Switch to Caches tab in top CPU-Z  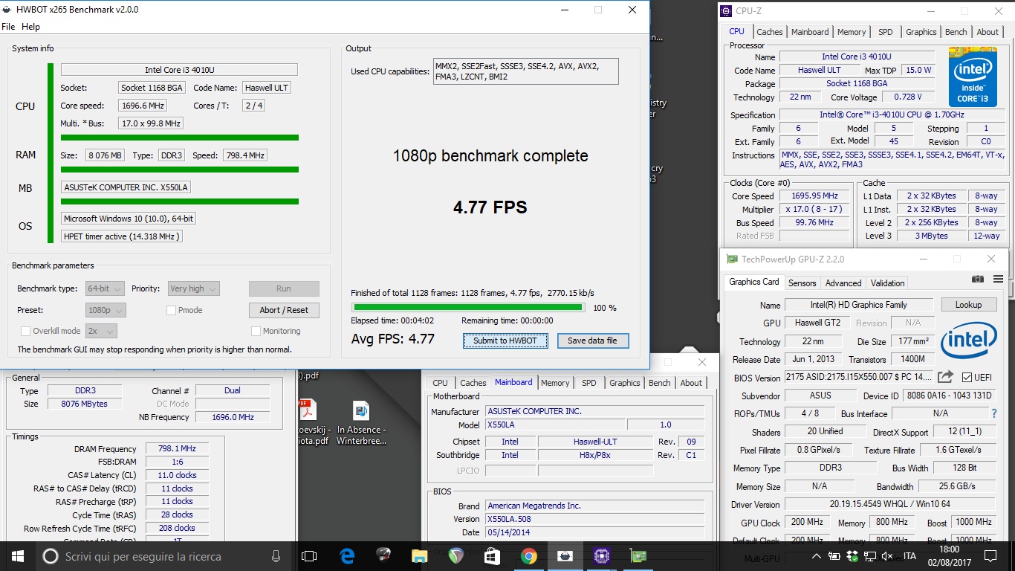coord(770,32)
